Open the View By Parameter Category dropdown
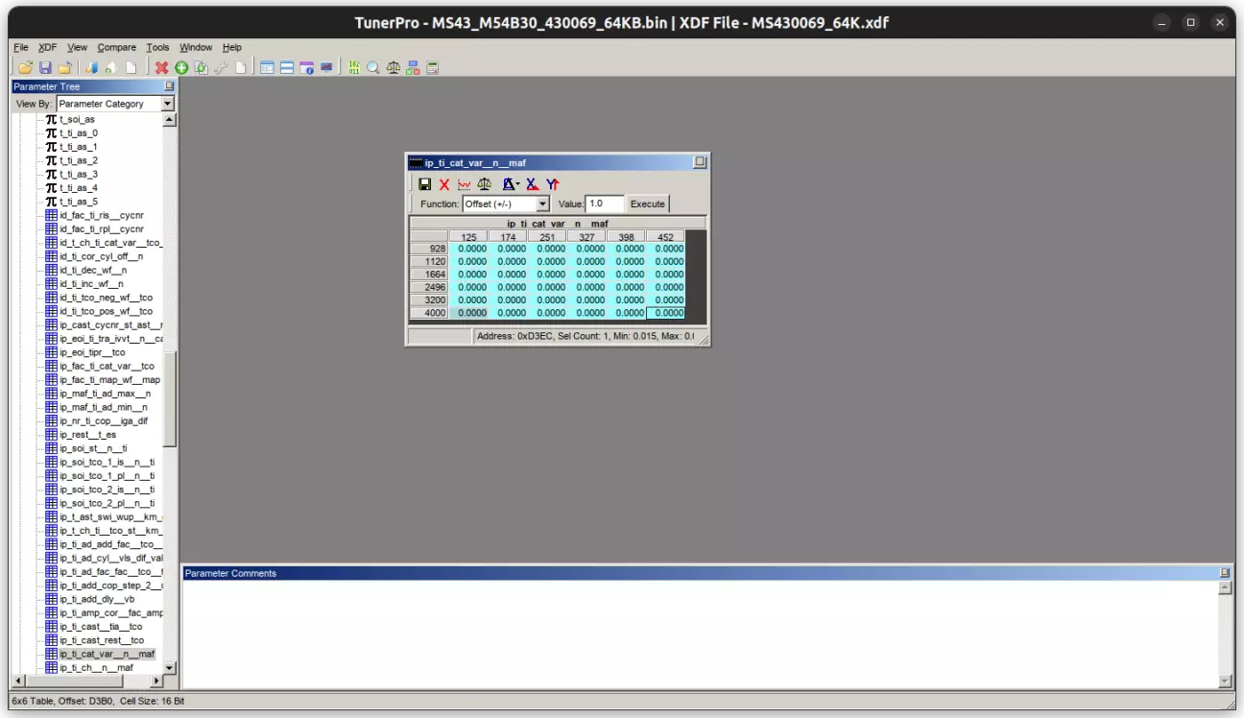 tap(167, 104)
